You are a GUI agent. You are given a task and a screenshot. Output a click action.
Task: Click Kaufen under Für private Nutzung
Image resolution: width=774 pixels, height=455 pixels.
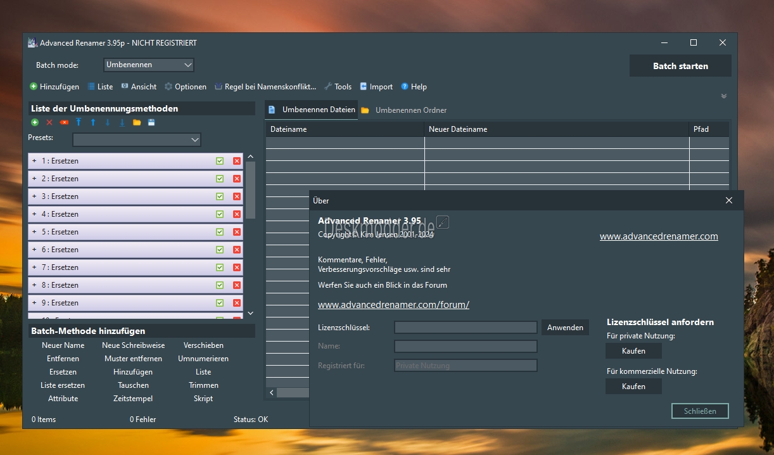[633, 351]
